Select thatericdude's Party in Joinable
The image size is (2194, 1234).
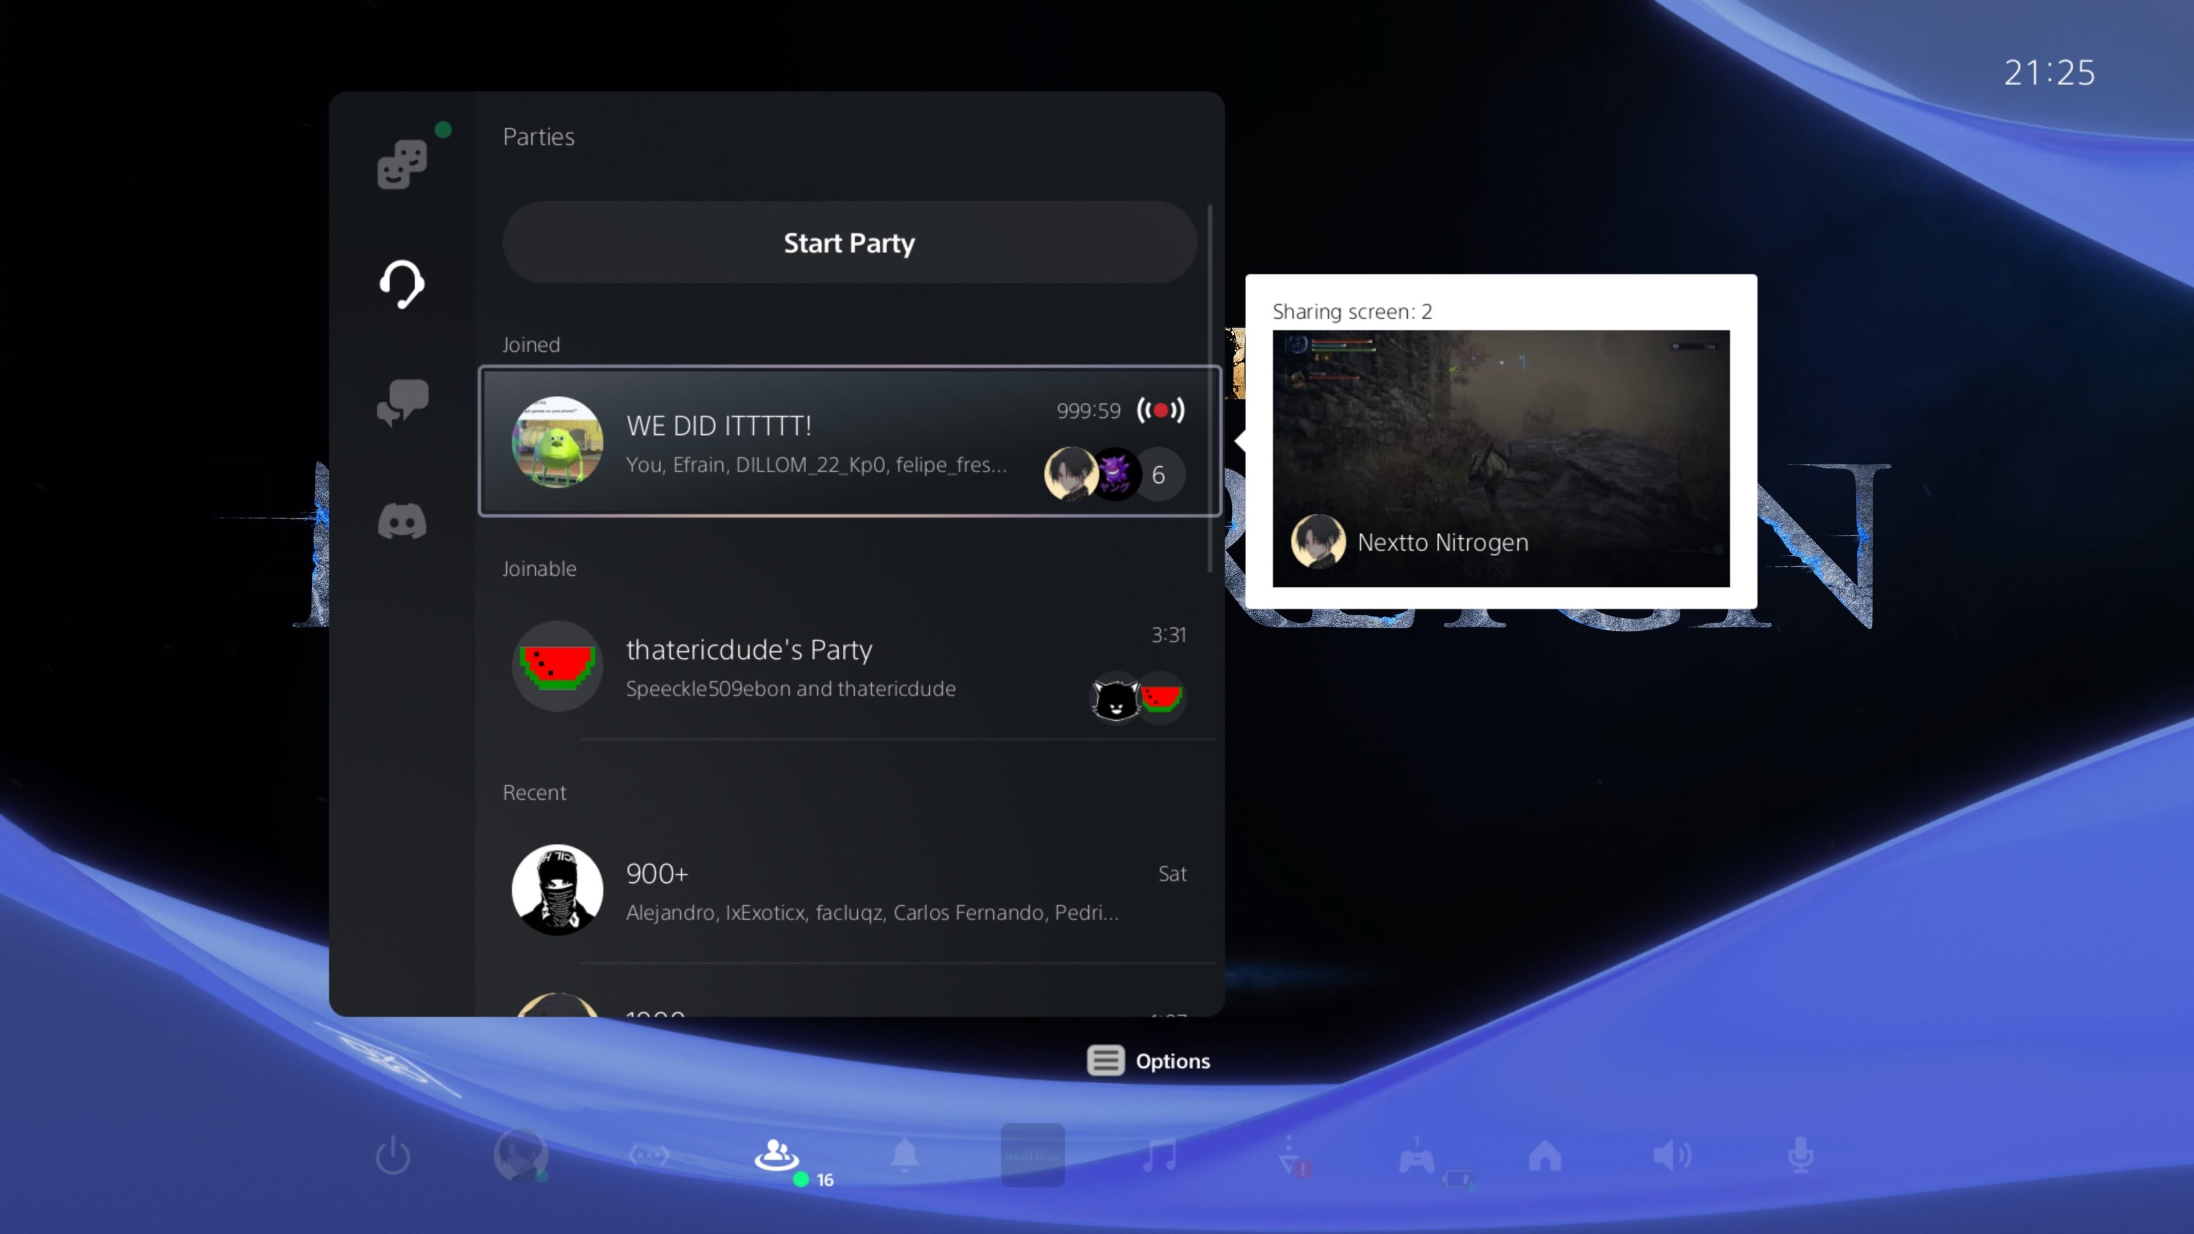(849, 666)
